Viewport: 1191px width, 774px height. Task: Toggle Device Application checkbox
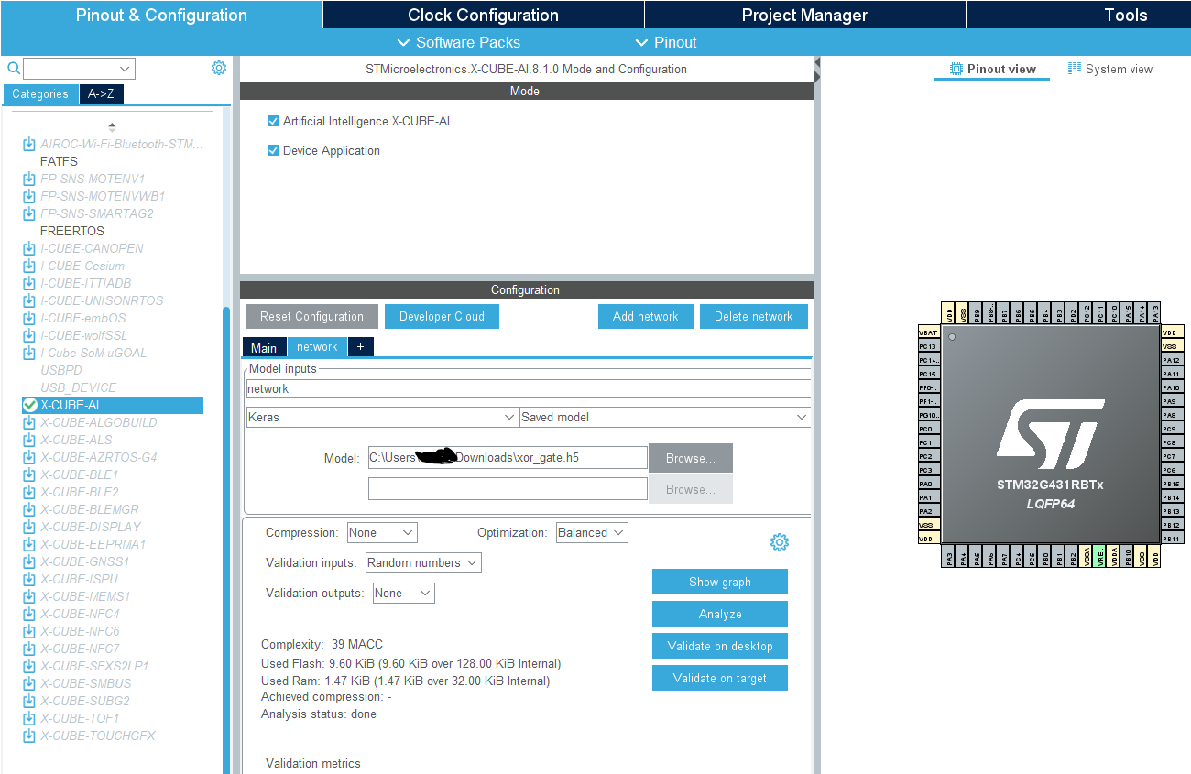pyautogui.click(x=273, y=150)
